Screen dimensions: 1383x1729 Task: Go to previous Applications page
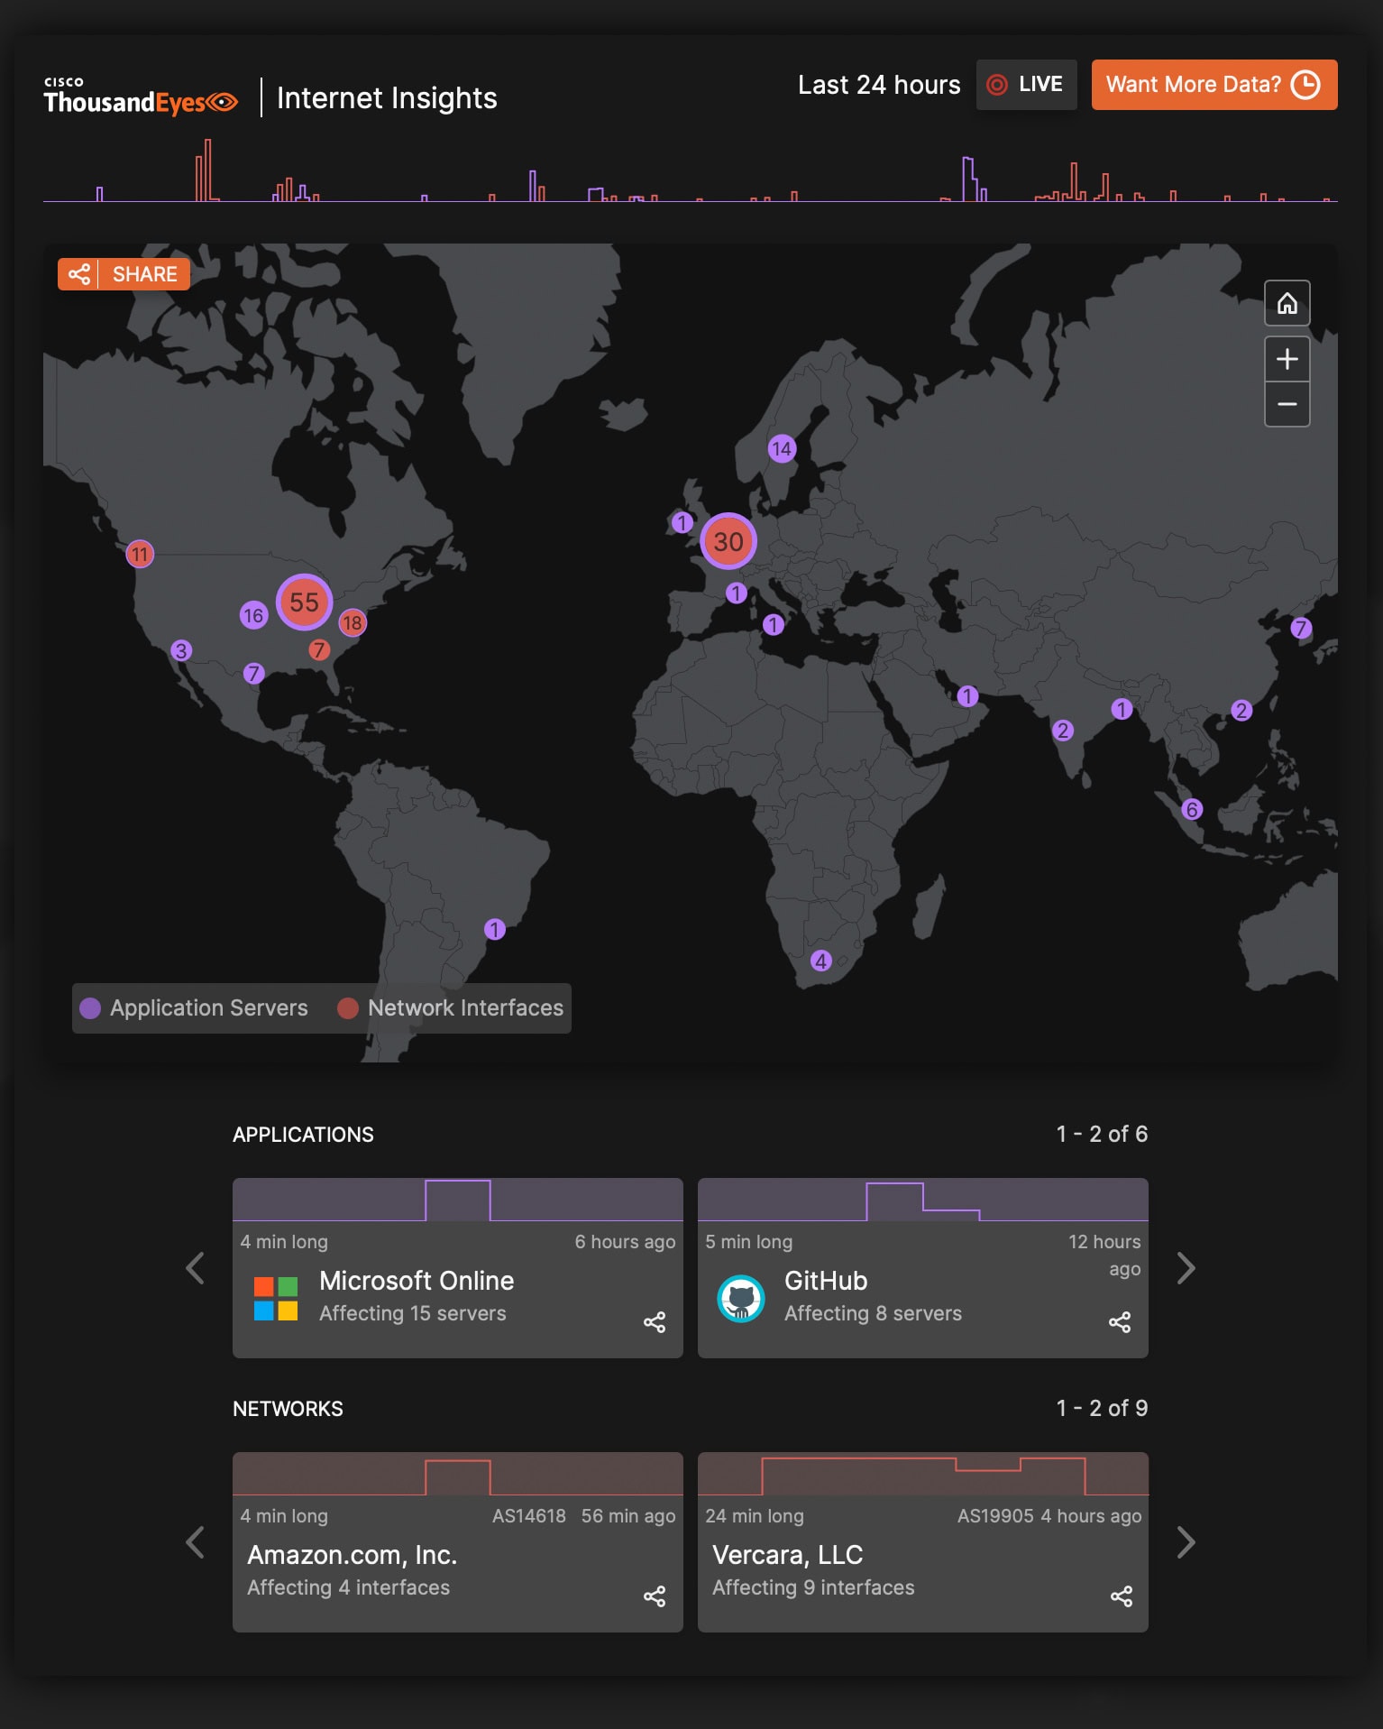(195, 1268)
